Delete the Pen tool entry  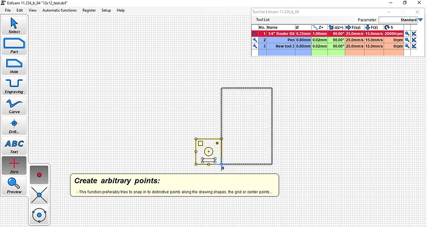[414, 40]
